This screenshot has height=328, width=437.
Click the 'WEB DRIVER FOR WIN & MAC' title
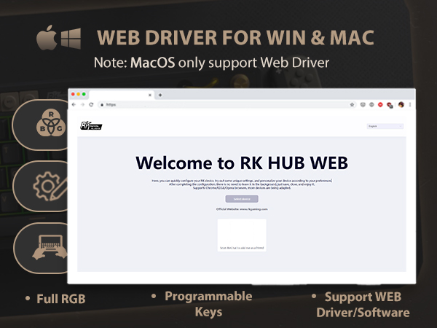[x=235, y=38]
